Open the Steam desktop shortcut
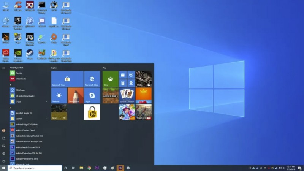The image size is (304, 171). 30,53
